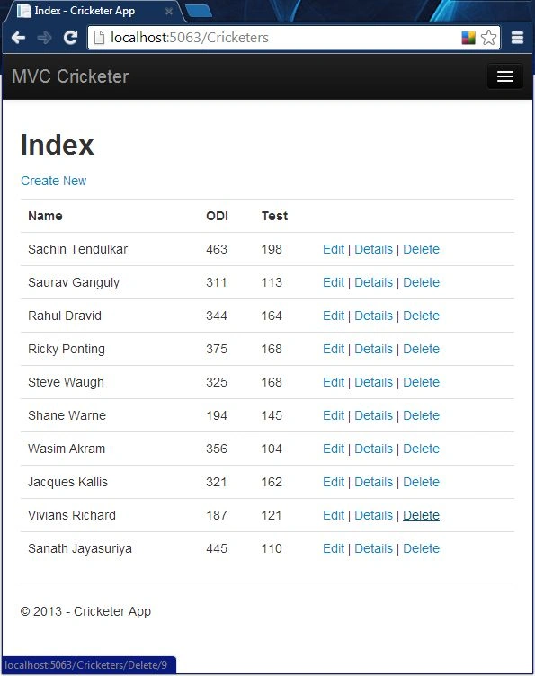The height and width of the screenshot is (676, 535).
Task: Click the Create New link
Action: 53,181
